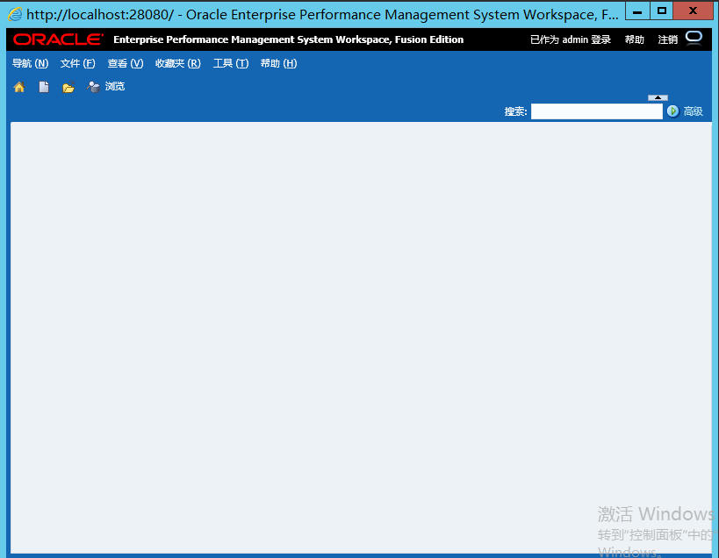Screen dimensions: 719x558
Task: Create a new document icon
Action: point(44,87)
